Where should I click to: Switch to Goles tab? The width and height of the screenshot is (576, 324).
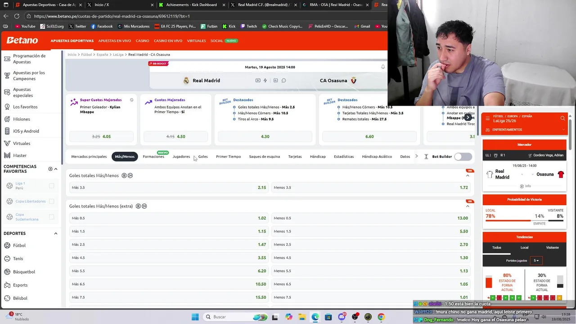(203, 157)
